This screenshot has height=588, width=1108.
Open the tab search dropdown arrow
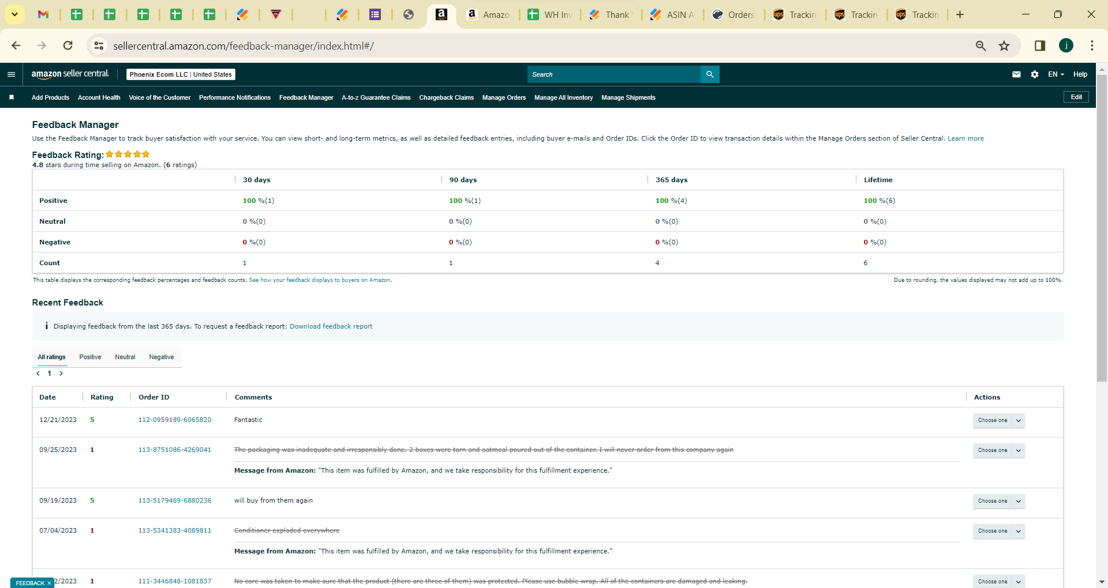click(x=14, y=14)
